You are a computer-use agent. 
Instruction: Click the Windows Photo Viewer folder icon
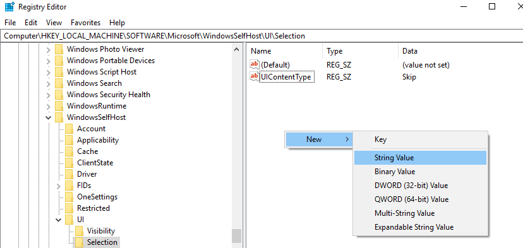[x=59, y=49]
